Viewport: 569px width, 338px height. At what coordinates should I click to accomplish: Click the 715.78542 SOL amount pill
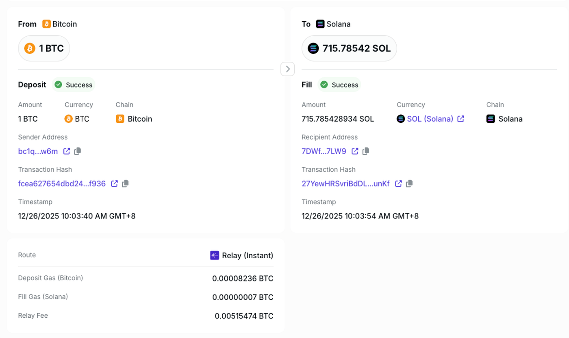tap(349, 48)
